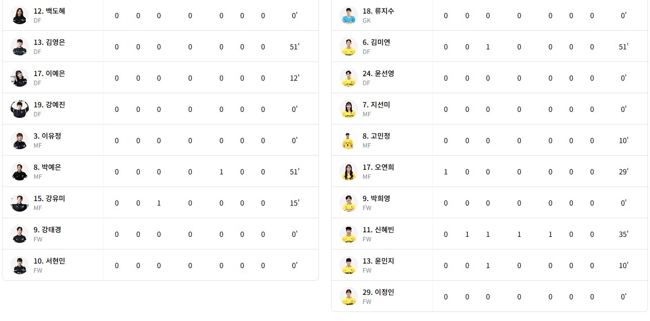Click avatar of 29. 이정인
The height and width of the screenshot is (321, 650).
349,296
